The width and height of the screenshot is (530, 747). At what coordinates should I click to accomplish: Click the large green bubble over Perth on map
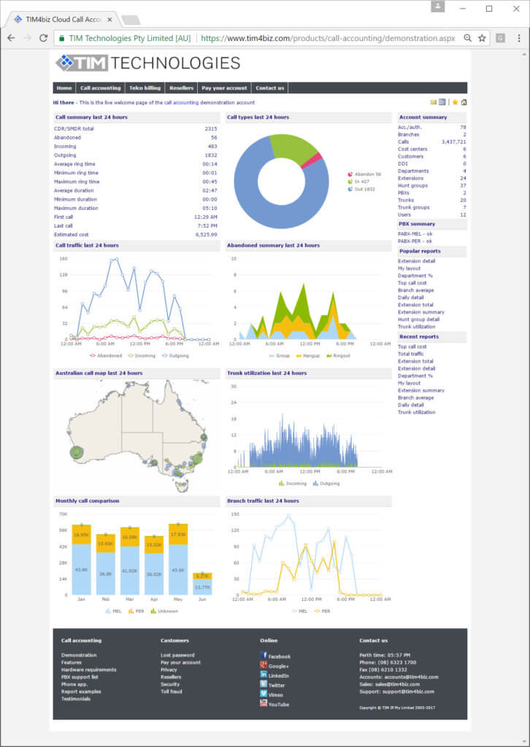tap(76, 452)
